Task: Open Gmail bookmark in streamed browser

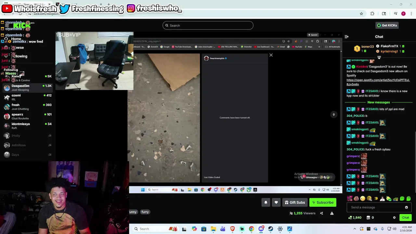Action: [280, 47]
